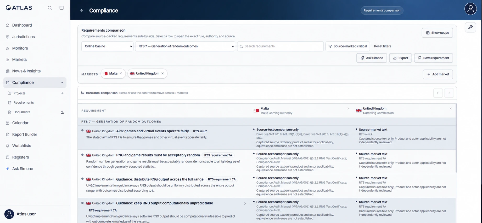
Task: Open the Online Casino dropdown
Action: 107,46
